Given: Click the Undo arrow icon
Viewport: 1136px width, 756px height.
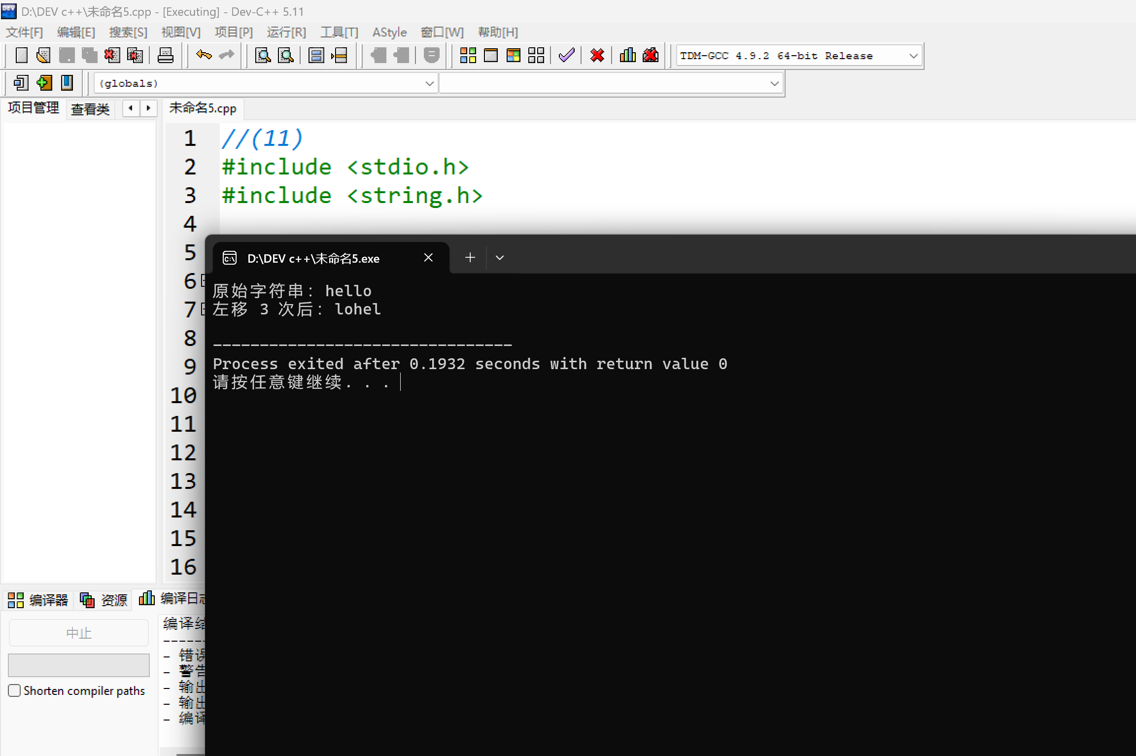Looking at the screenshot, I should (x=204, y=55).
